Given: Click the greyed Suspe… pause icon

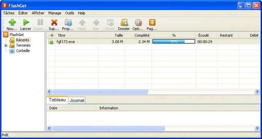Looking at the screenshot, I should coord(40,22).
